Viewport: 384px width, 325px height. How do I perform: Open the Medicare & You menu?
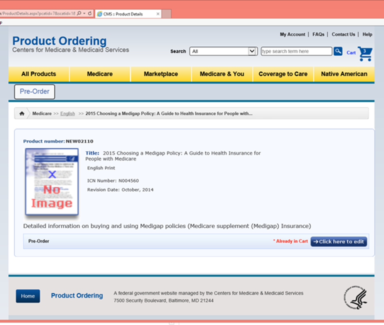[x=222, y=74]
